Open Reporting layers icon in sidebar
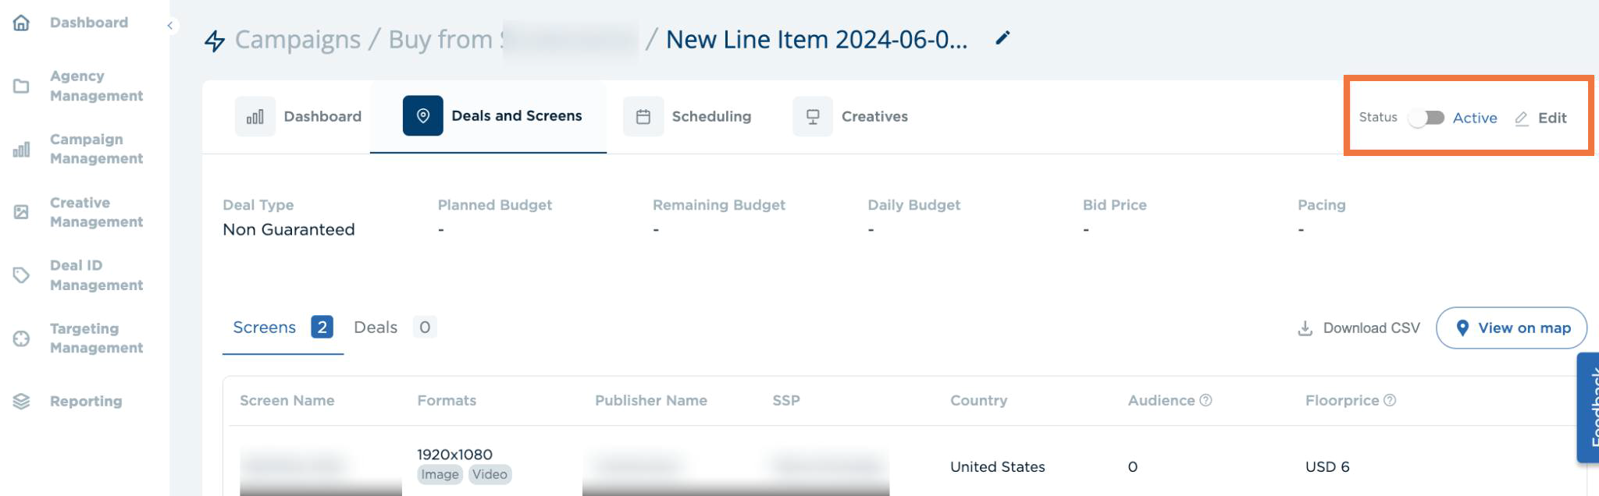 tap(21, 402)
